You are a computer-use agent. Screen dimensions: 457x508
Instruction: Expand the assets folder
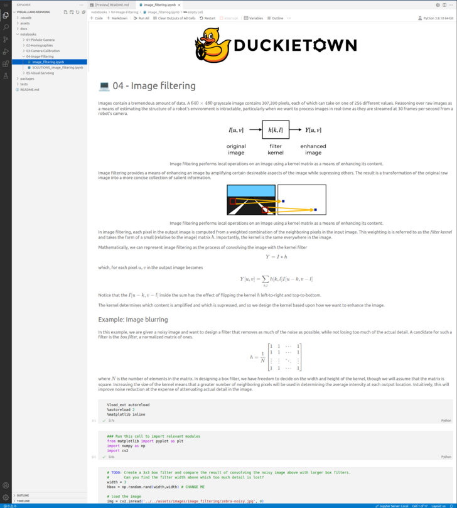(24, 23)
